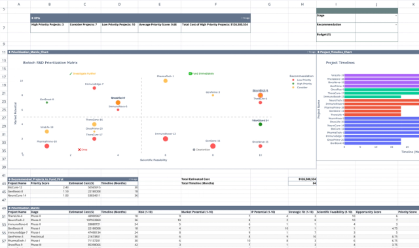Select column A header
Screen dimensions: 419x248
(19, 5)
